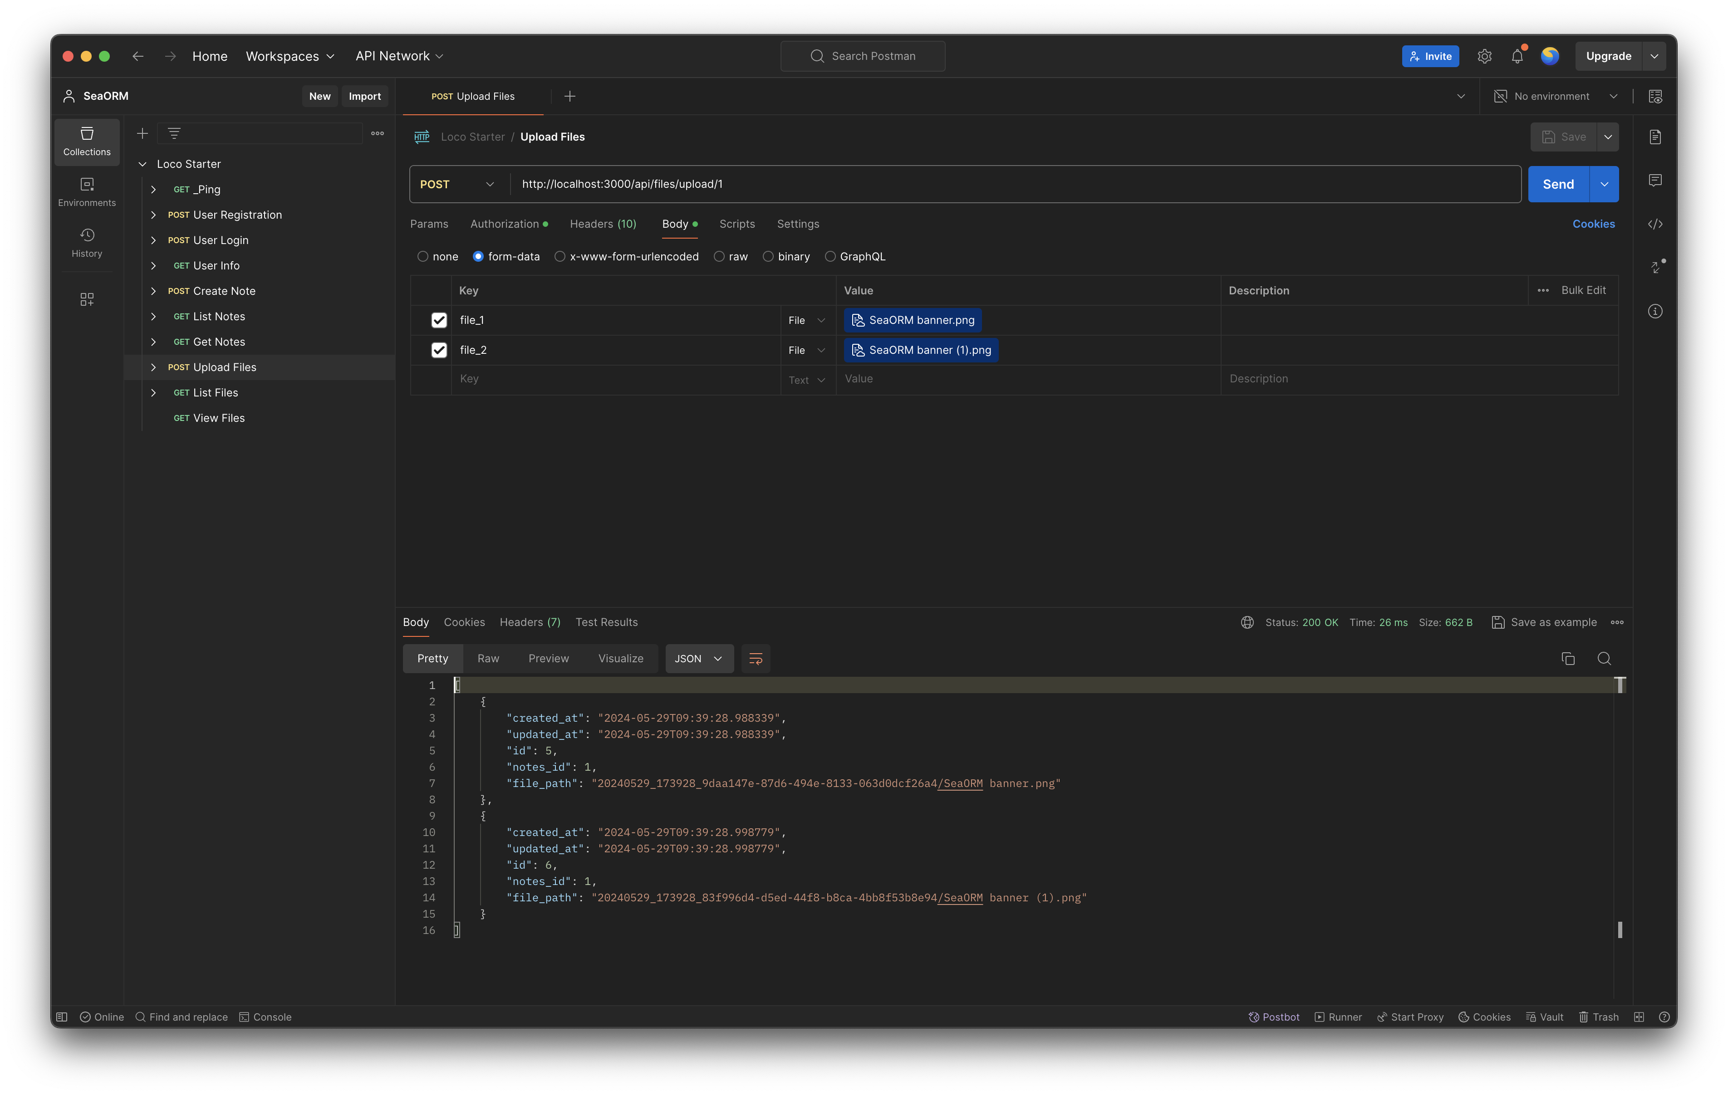Open the Trash
Image resolution: width=1728 pixels, height=1095 pixels.
[x=1598, y=1017]
